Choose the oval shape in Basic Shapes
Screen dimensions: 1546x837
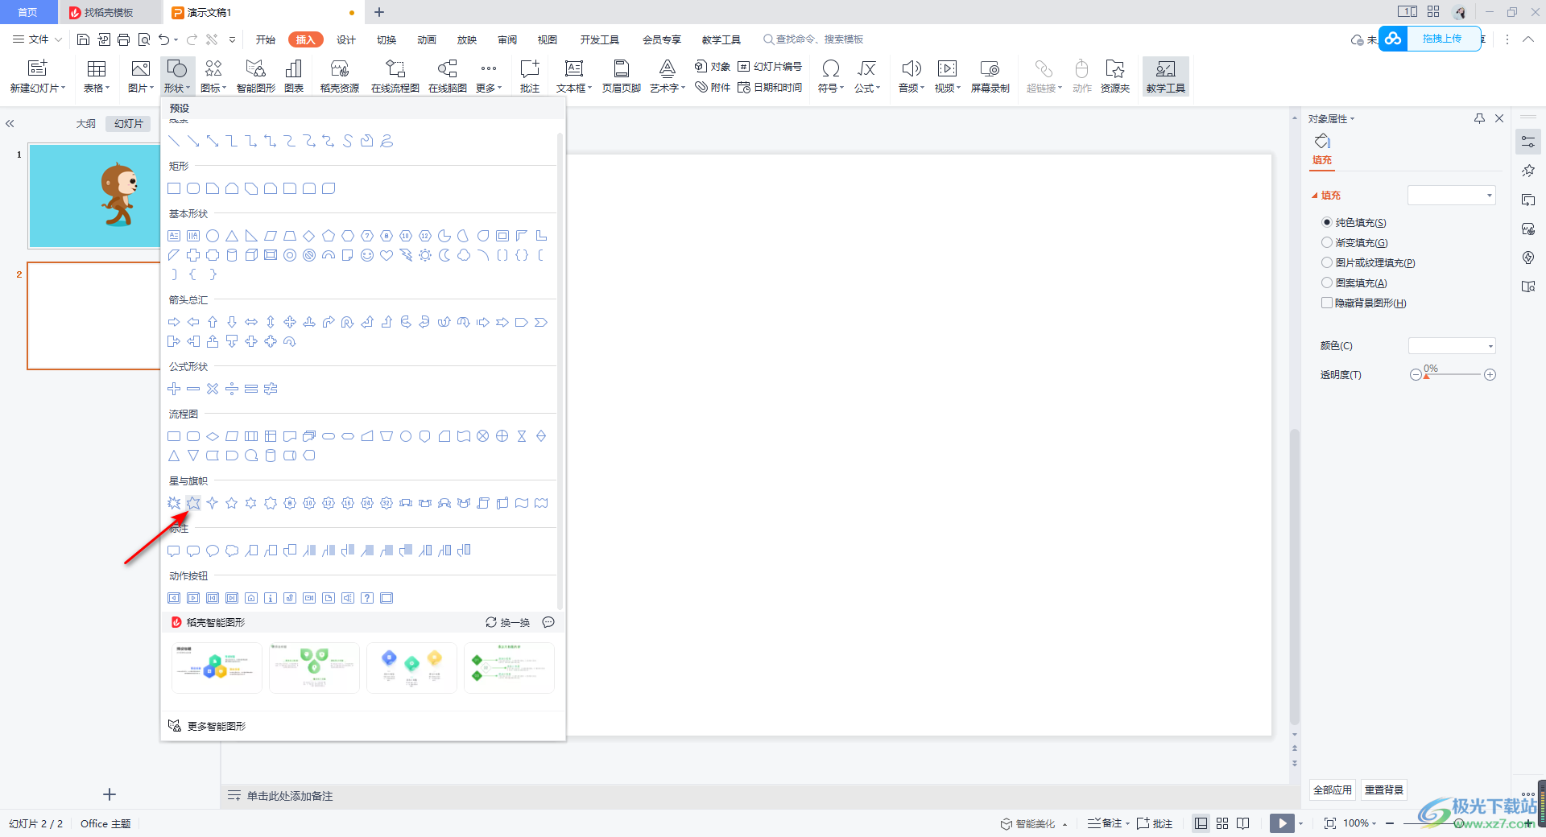213,236
